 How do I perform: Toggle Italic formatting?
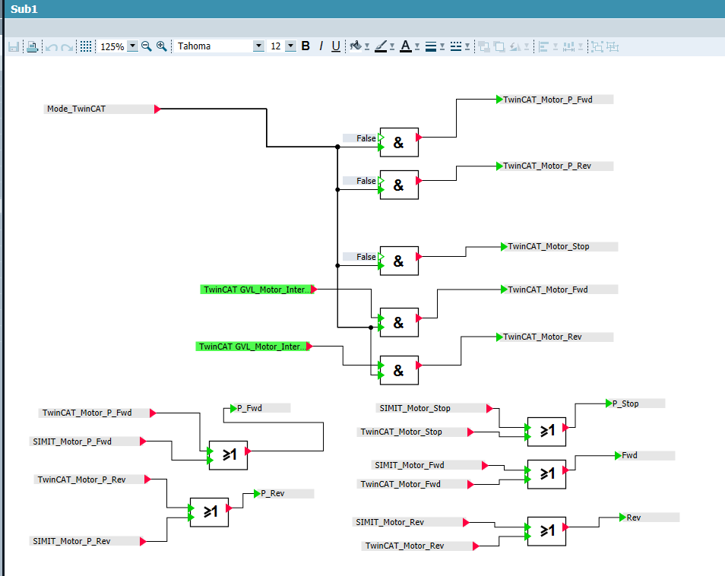(x=321, y=46)
